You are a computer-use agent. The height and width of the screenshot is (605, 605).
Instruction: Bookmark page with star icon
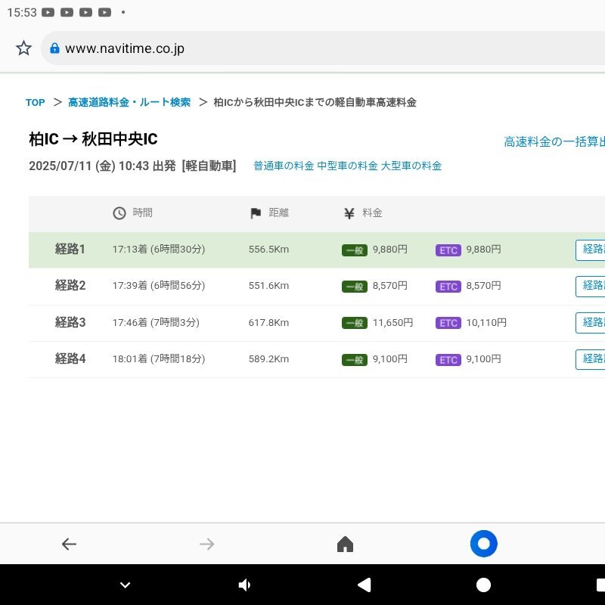point(23,48)
